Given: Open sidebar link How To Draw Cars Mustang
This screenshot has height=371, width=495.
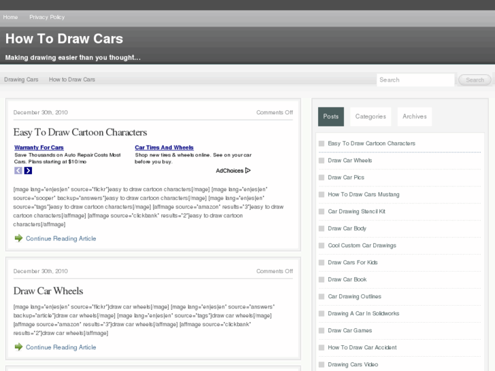Looking at the screenshot, I should (364, 195).
